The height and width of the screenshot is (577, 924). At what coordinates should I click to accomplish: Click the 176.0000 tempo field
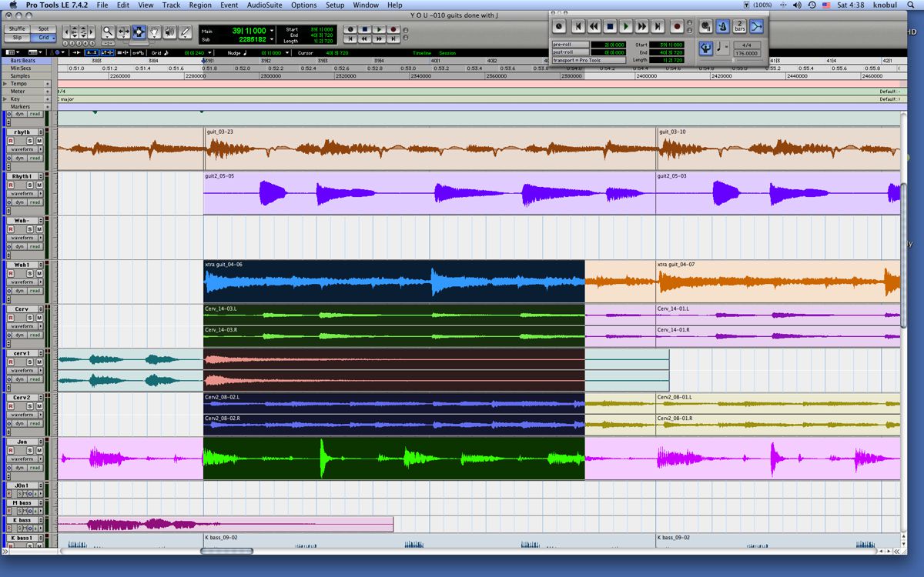tap(746, 53)
